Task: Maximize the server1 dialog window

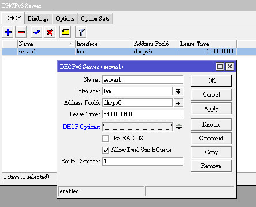Action: coord(220,67)
